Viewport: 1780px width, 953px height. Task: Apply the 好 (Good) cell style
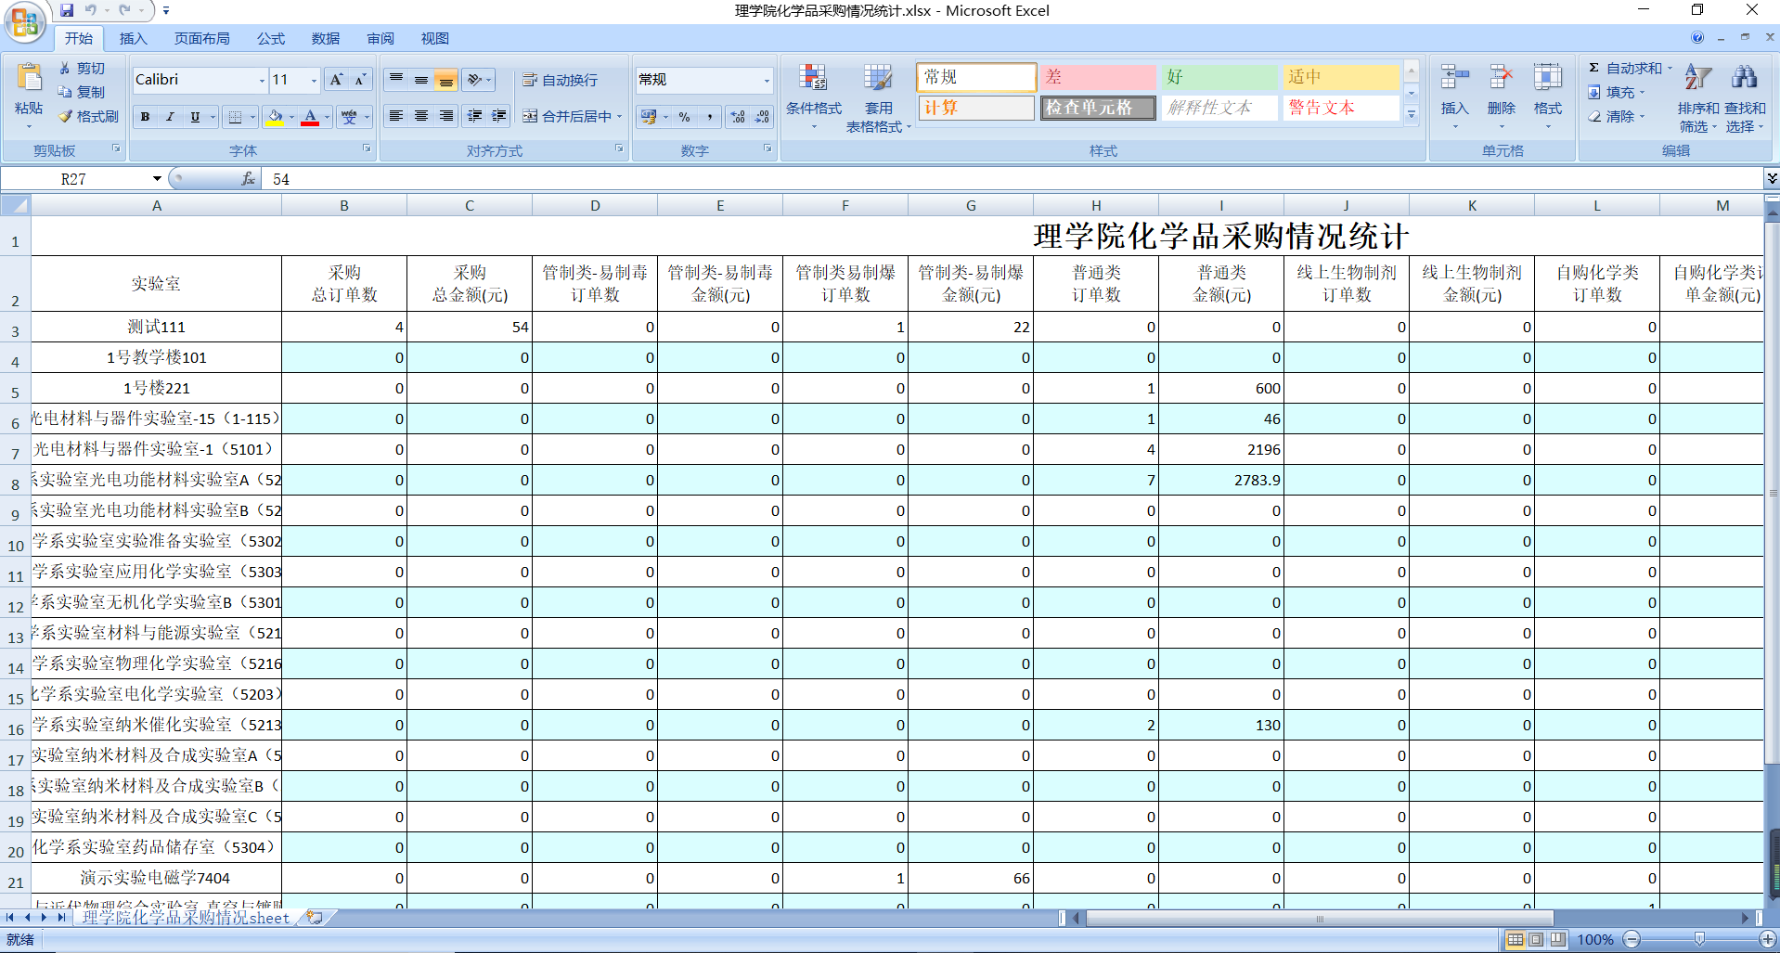pos(1219,77)
